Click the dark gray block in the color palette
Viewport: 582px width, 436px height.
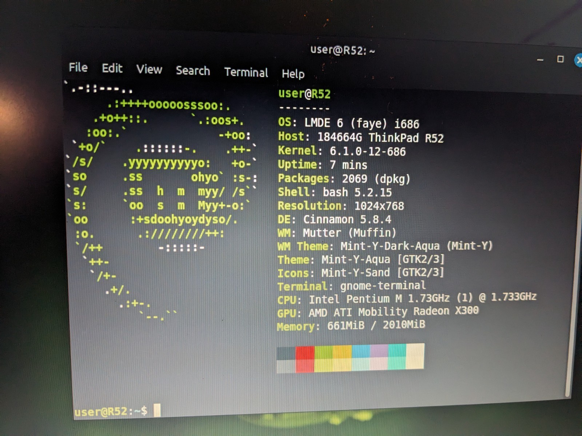pos(286,354)
